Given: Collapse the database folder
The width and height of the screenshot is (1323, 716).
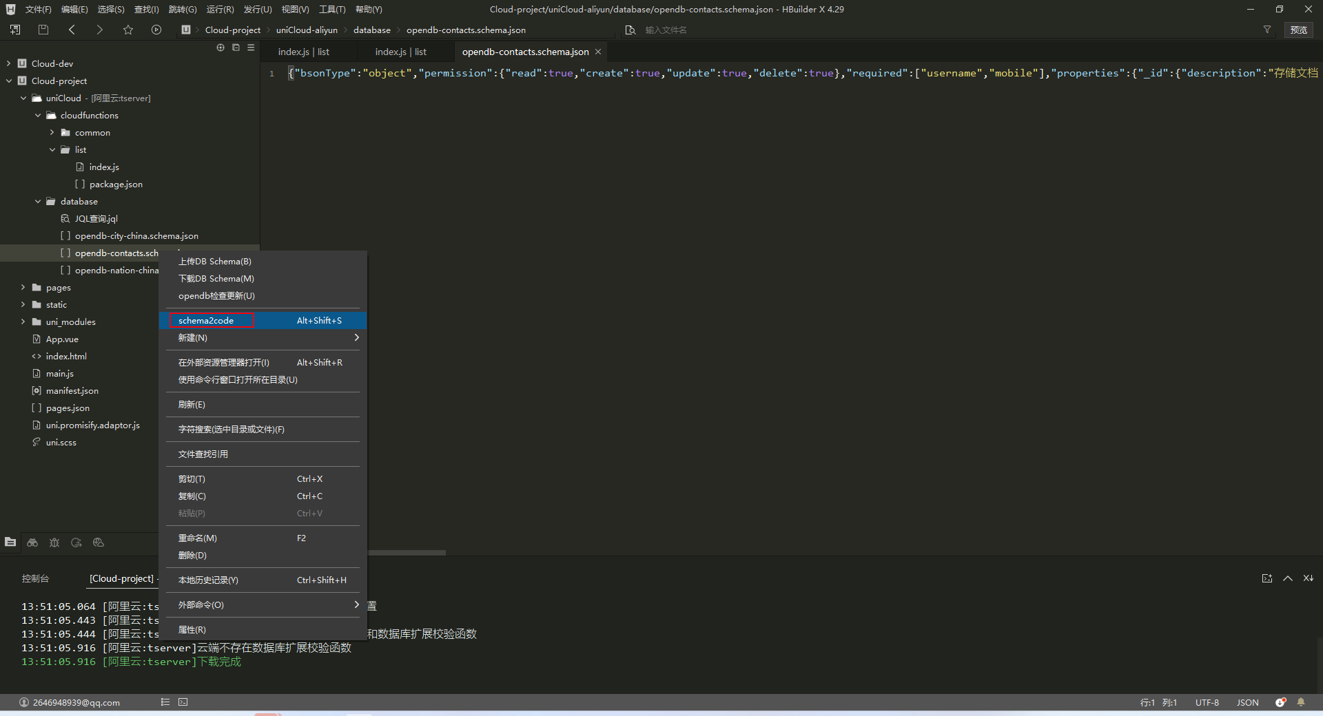Looking at the screenshot, I should pos(38,201).
